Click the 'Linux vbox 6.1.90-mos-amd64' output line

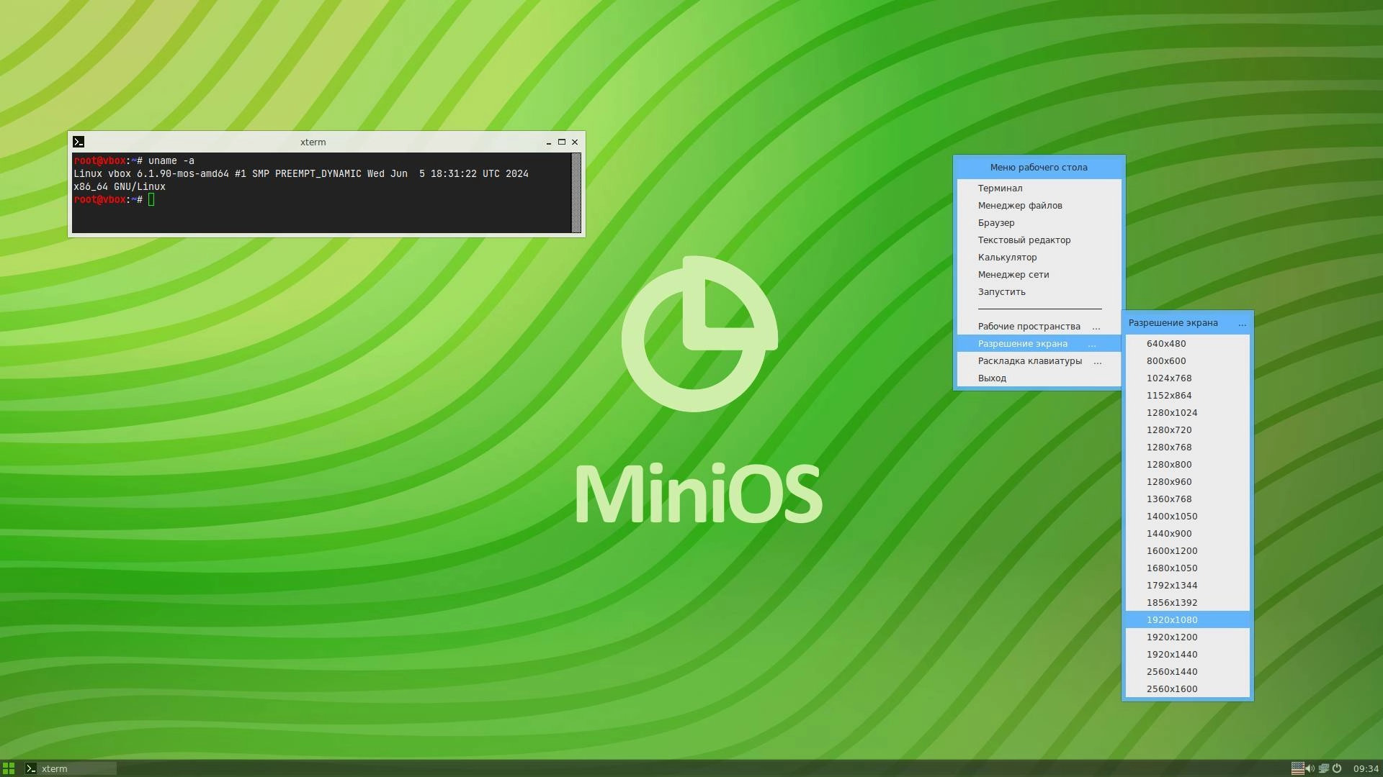click(x=301, y=174)
